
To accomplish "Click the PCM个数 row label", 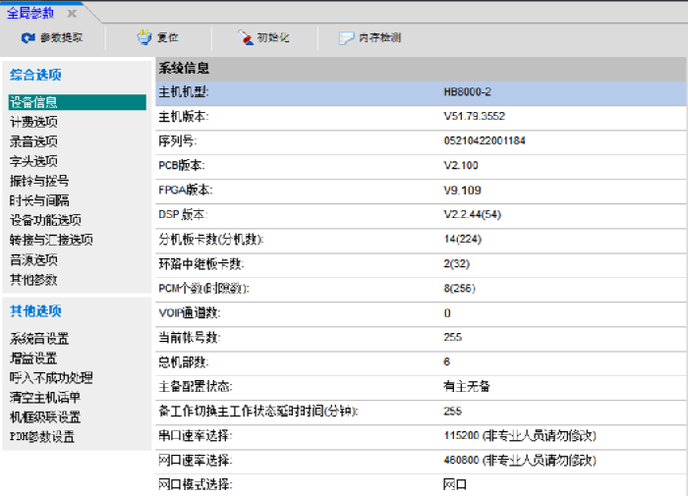I will 204,289.
